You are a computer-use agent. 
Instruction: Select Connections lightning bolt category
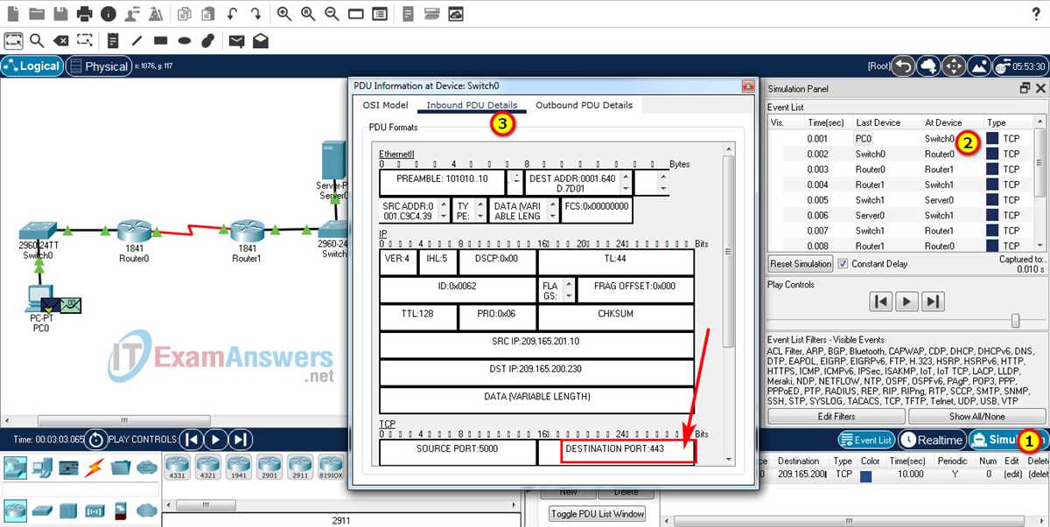point(93,467)
